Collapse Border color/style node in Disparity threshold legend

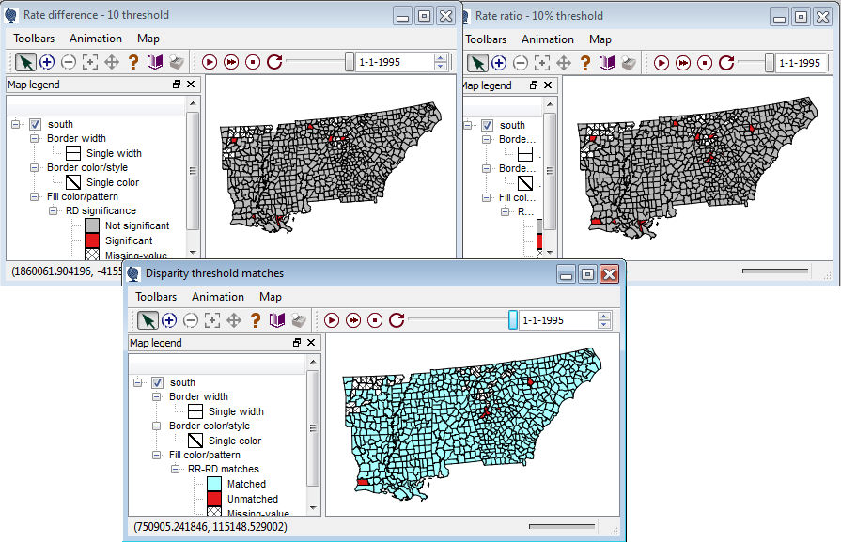pyautogui.click(x=157, y=426)
